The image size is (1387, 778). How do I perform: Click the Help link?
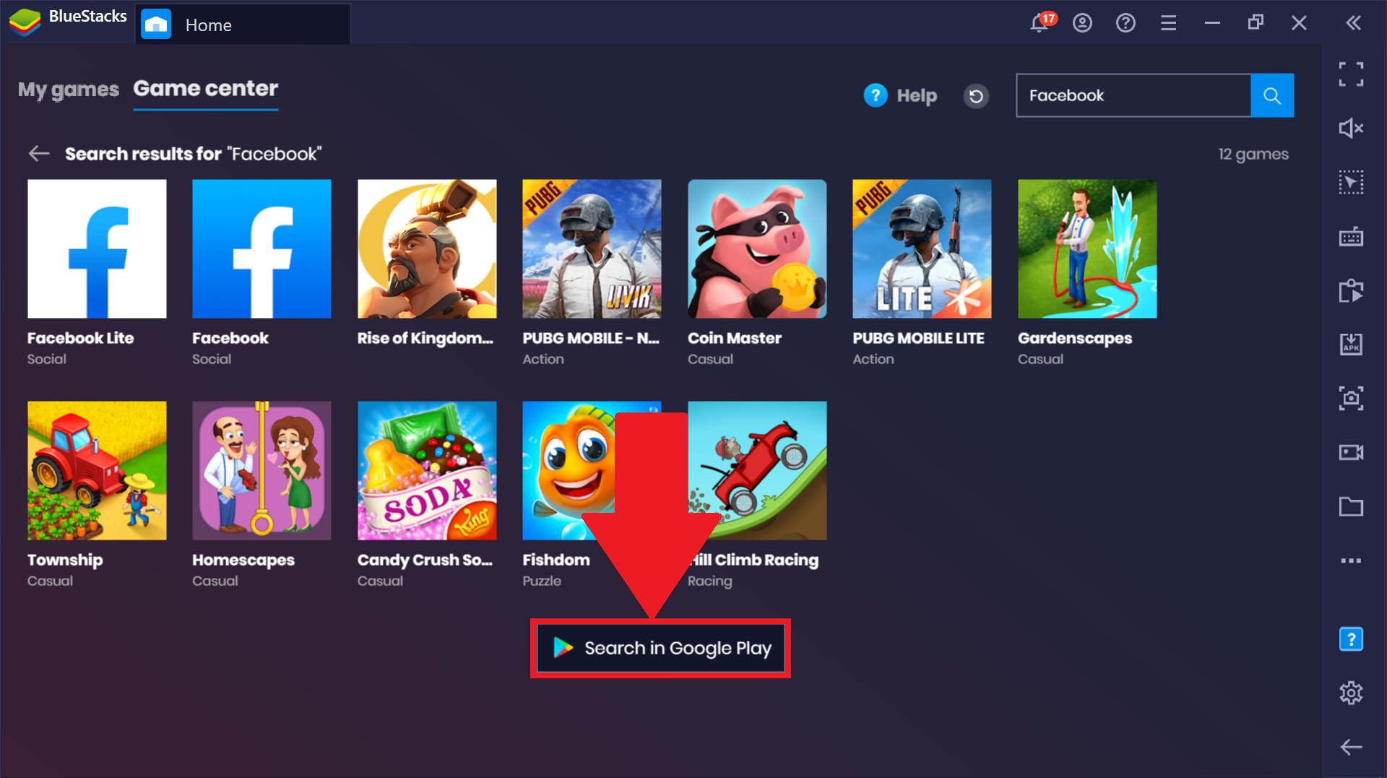(x=901, y=95)
